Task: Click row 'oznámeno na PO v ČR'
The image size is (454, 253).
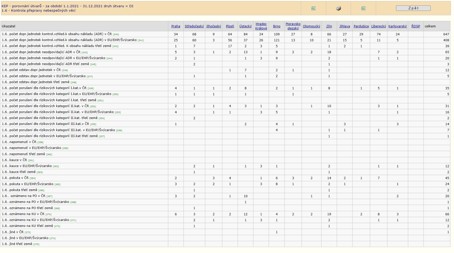Action: tap(27, 196)
